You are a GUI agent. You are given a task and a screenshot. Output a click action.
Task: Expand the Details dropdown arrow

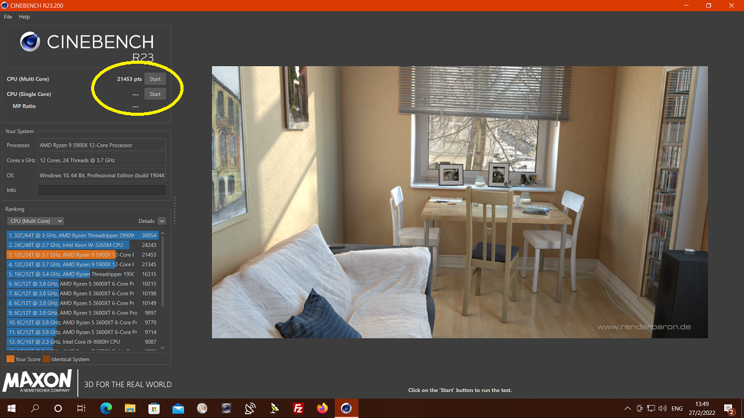162,221
